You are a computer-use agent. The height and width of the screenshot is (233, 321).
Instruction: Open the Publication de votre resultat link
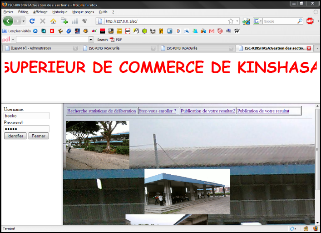[263, 111]
